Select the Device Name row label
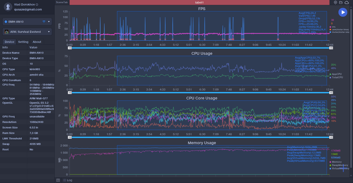 click(x=11, y=53)
